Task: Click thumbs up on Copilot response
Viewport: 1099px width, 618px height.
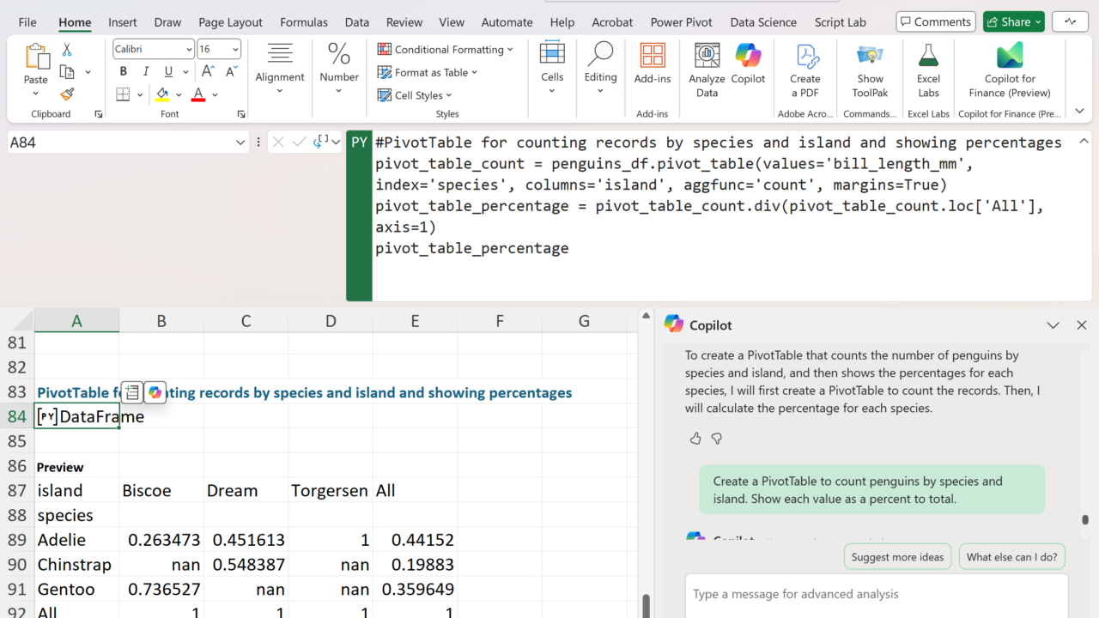Action: [x=695, y=439]
